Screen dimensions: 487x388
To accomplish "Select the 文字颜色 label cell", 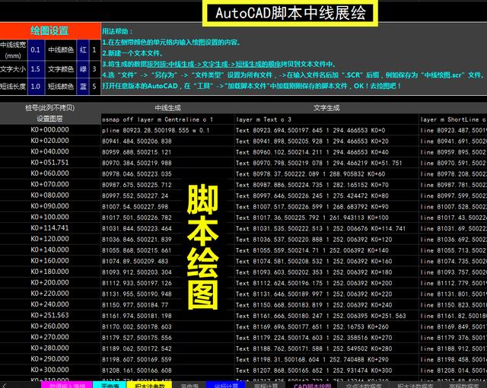I will click(60, 69).
